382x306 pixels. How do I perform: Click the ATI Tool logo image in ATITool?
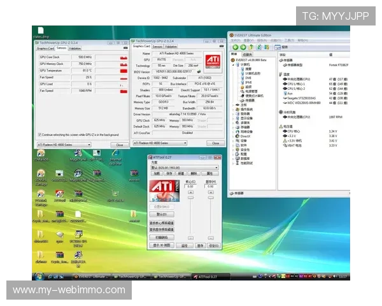[x=164, y=191]
